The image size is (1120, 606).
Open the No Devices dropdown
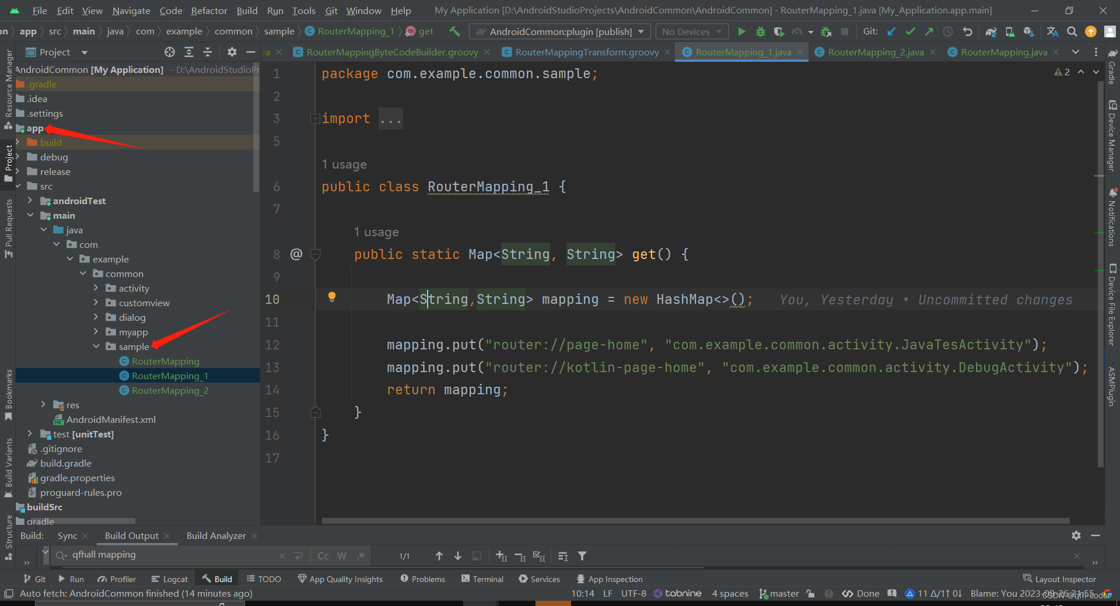point(692,31)
